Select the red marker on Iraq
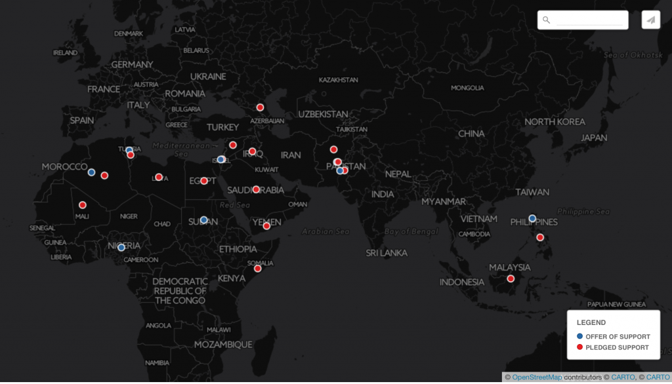672x384 pixels. click(x=253, y=151)
